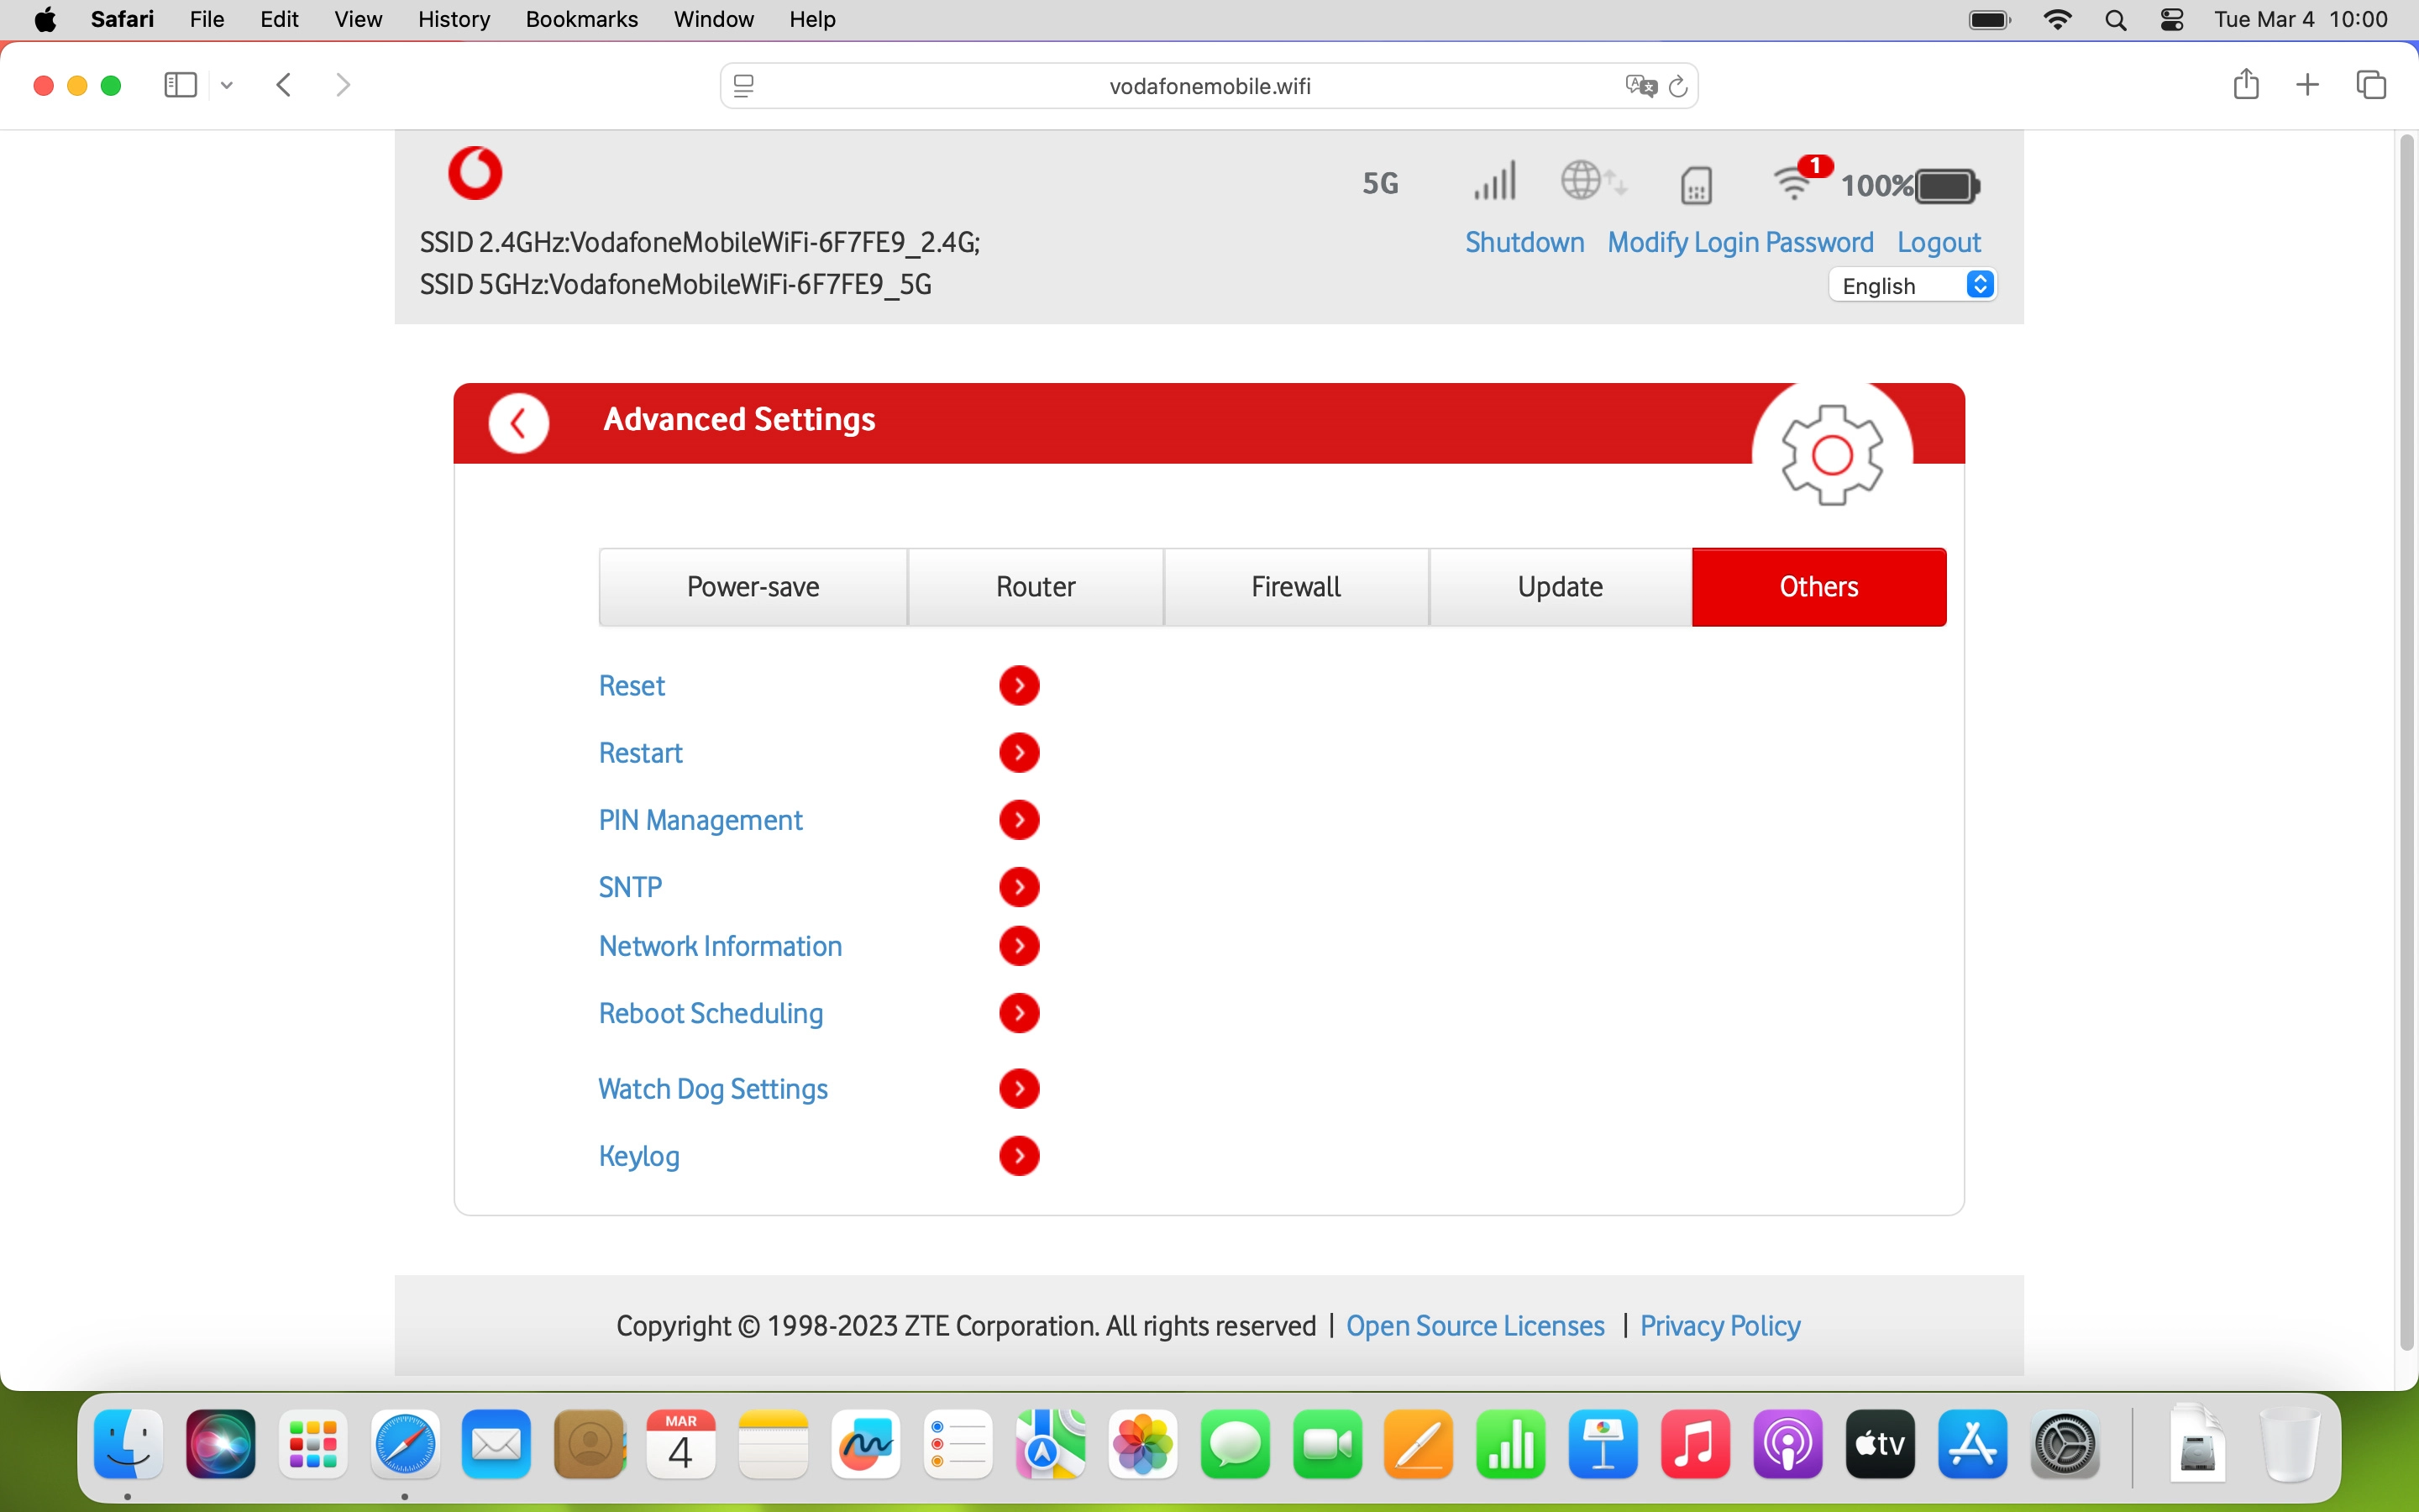Screen dimensions: 2419x1512
Task: Click the back arrow in Advanced Settings header
Action: point(517,424)
